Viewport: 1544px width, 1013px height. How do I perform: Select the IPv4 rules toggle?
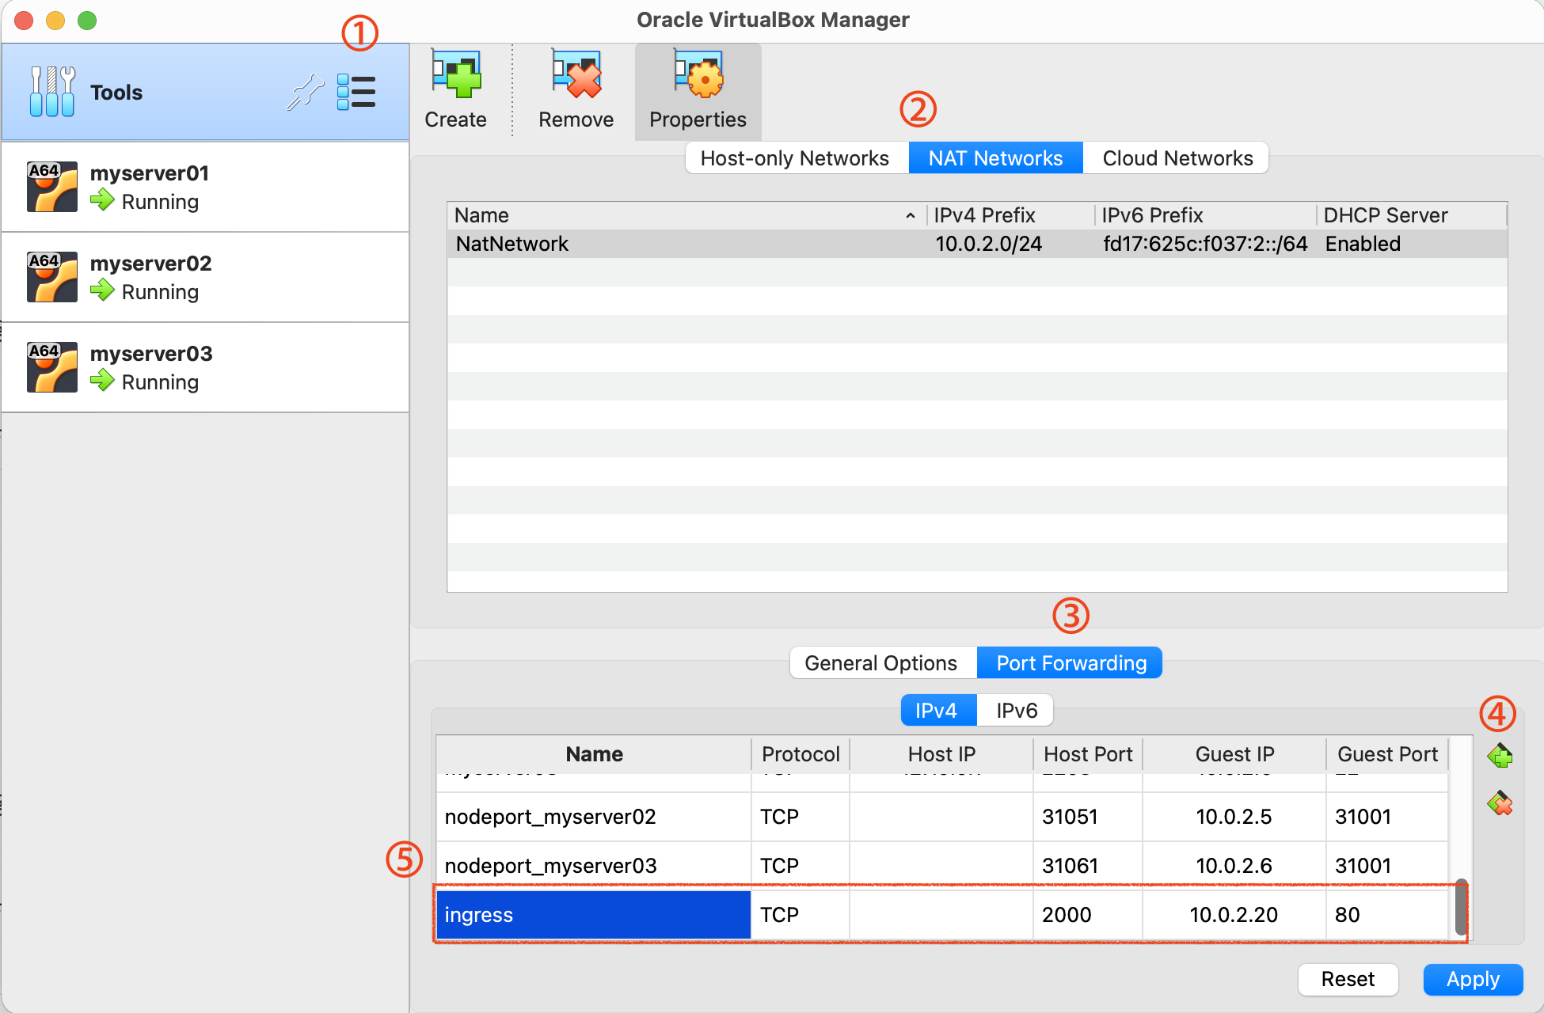click(936, 711)
